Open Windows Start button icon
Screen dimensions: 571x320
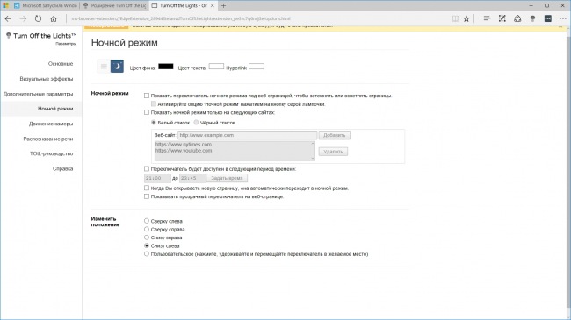pyautogui.click(x=5, y=5)
